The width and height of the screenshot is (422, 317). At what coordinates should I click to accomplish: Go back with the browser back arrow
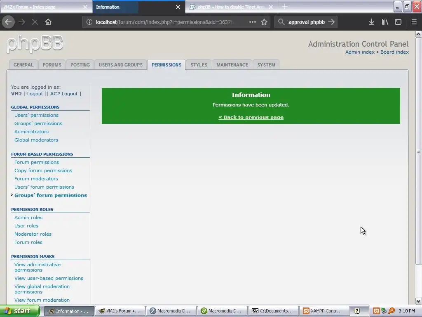pos(8,22)
